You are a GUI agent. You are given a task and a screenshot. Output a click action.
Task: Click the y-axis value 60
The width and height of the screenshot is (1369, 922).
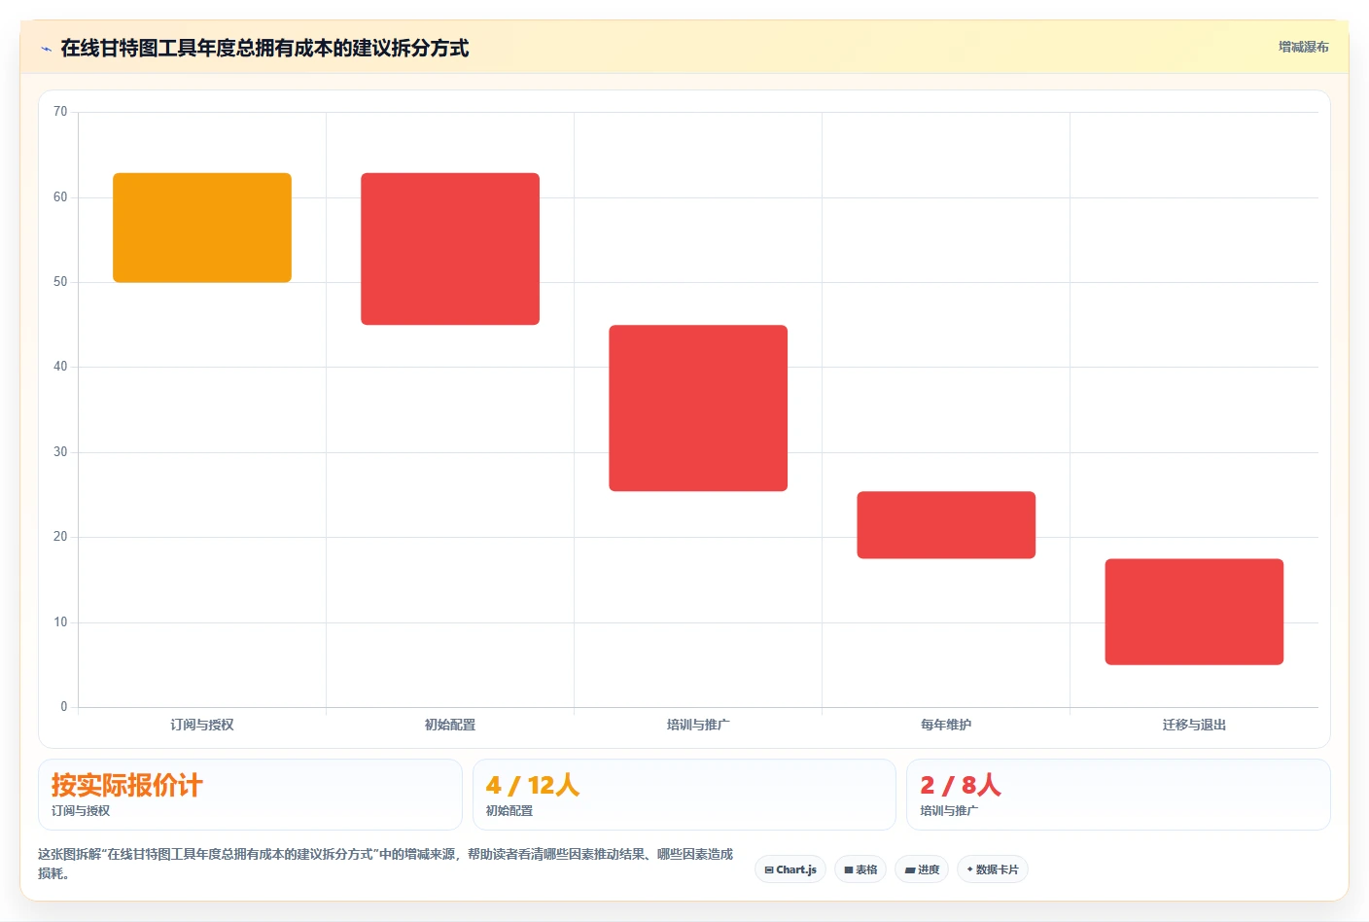(60, 197)
